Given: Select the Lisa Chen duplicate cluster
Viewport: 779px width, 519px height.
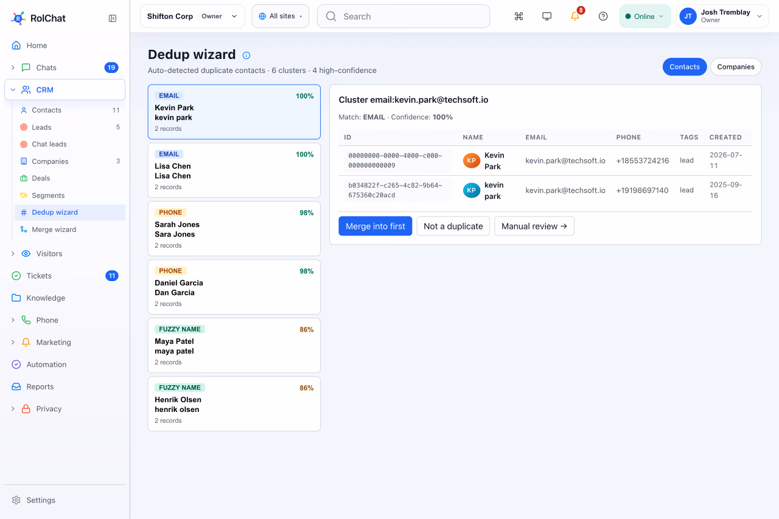Looking at the screenshot, I should coord(234,170).
